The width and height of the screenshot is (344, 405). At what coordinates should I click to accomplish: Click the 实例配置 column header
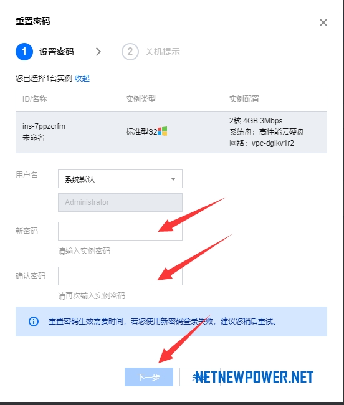pos(244,99)
